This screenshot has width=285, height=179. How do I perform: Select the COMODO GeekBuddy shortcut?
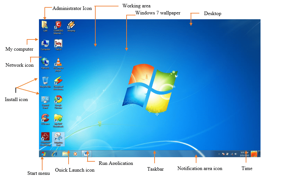(x=45, y=139)
